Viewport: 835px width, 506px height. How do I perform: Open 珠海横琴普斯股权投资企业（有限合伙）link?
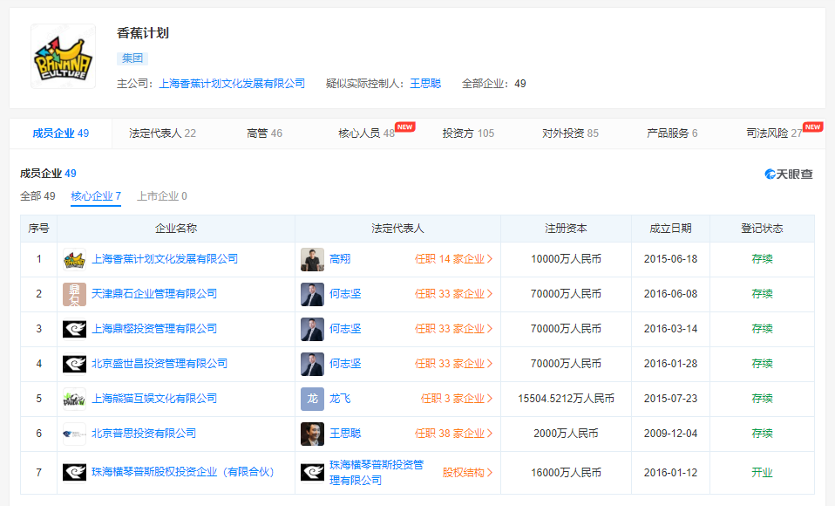click(183, 472)
